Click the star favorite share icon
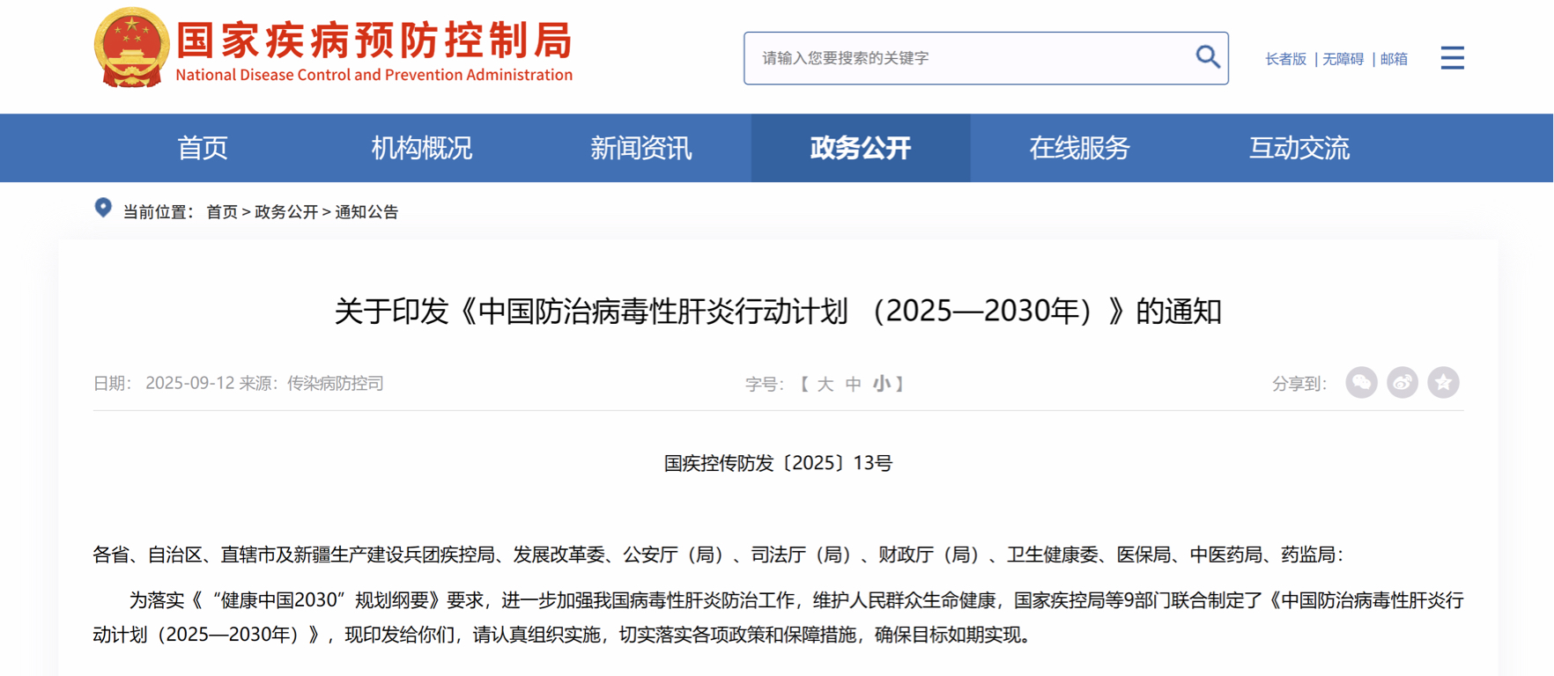The image size is (1554, 676). coord(1443,383)
